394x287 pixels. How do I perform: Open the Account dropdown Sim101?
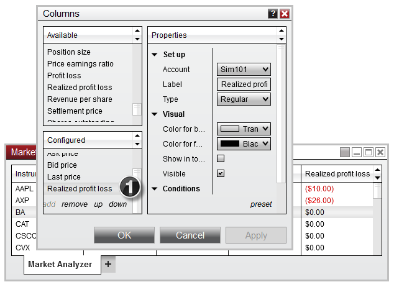244,70
